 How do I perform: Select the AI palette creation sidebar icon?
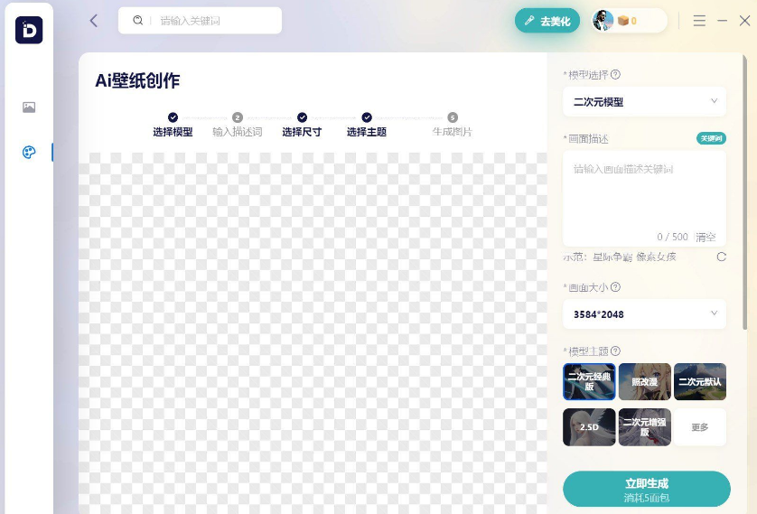coord(29,153)
